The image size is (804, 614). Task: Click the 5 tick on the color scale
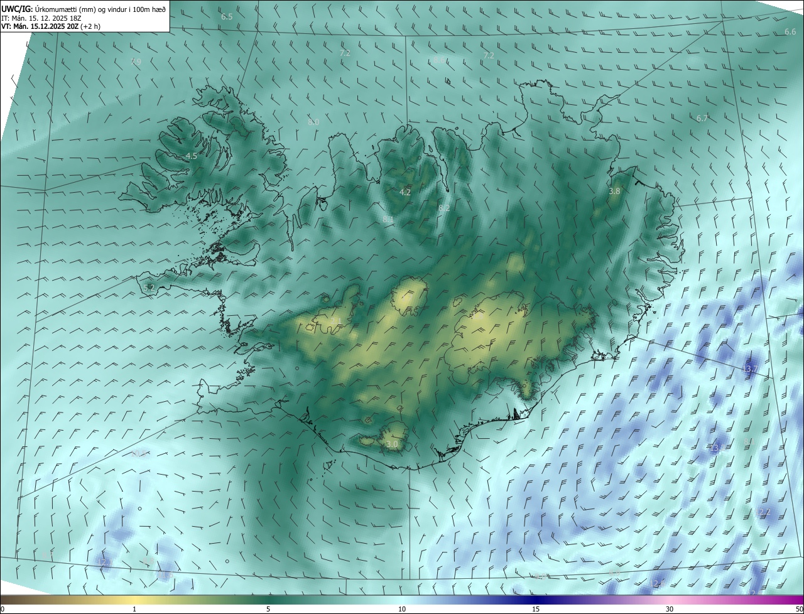pos(268,609)
